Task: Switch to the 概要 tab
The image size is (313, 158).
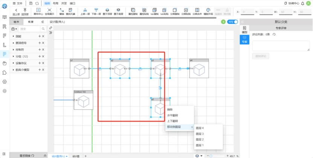Action: coord(31,22)
